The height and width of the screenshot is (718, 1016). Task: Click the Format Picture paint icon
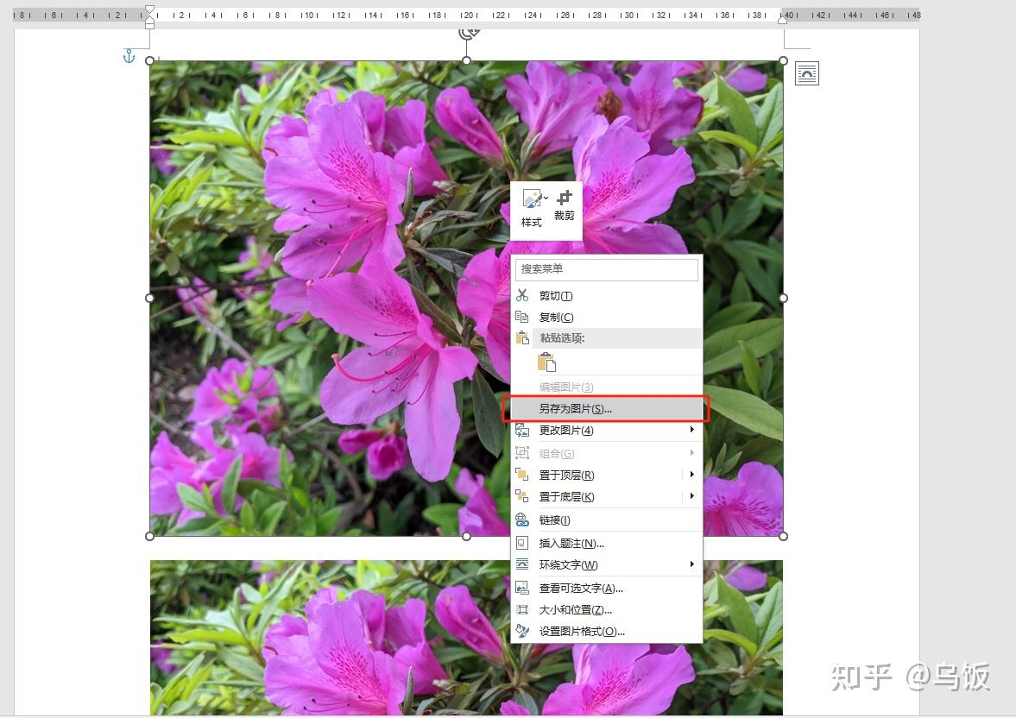(x=522, y=631)
